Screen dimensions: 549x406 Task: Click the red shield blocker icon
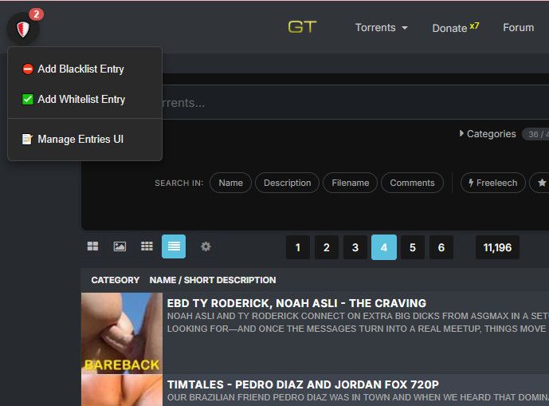pyautogui.click(x=23, y=29)
